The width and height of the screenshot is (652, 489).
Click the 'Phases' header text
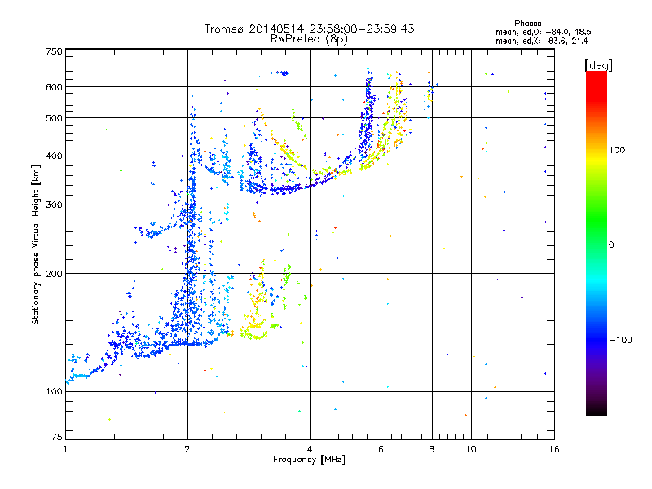click(x=527, y=24)
